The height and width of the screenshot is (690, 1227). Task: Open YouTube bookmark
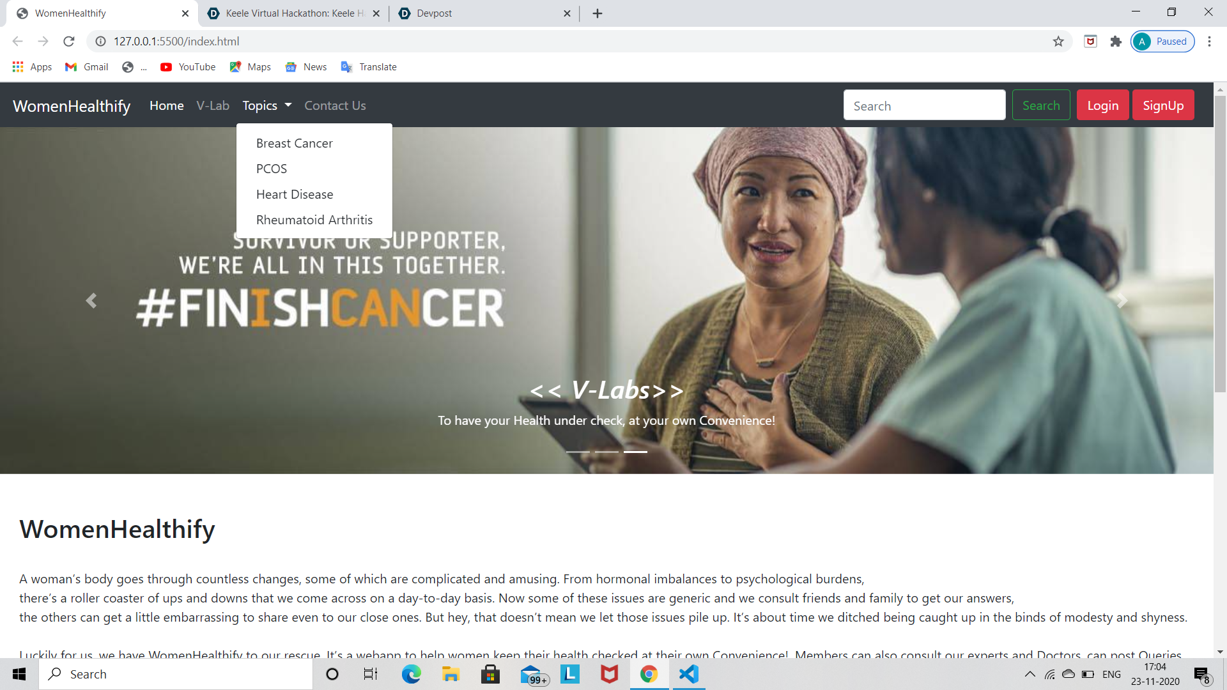click(x=188, y=67)
